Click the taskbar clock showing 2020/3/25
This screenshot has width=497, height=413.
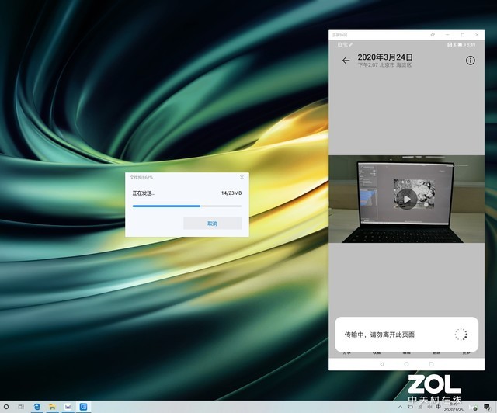pos(450,407)
